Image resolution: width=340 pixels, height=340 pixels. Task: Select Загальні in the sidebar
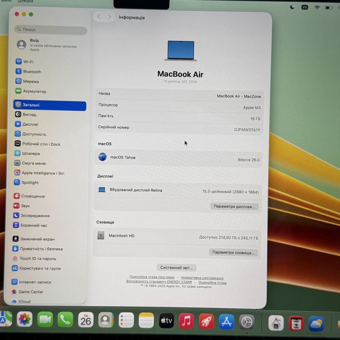[x=50, y=105]
